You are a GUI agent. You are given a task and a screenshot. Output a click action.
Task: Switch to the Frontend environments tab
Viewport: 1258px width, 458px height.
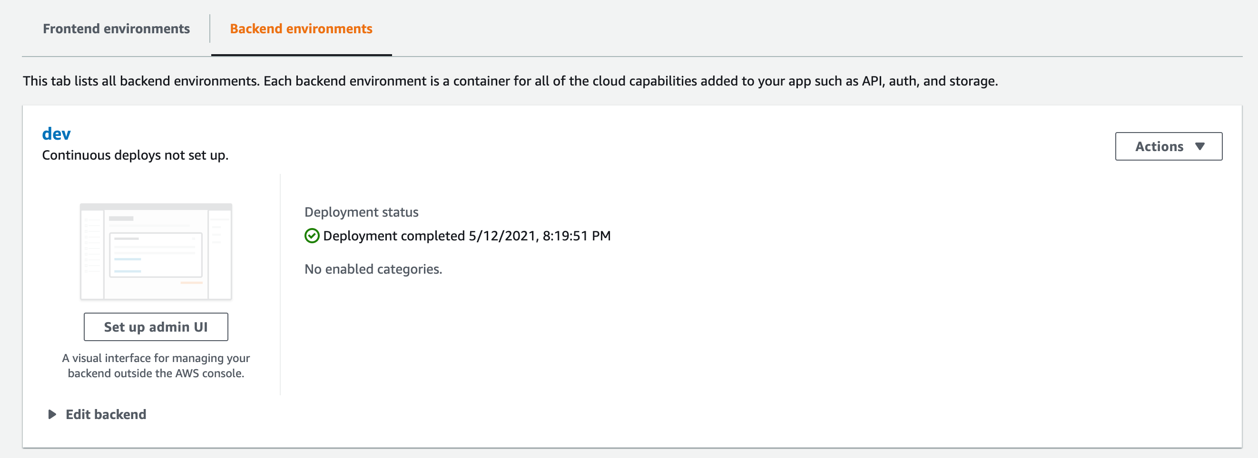(x=116, y=29)
